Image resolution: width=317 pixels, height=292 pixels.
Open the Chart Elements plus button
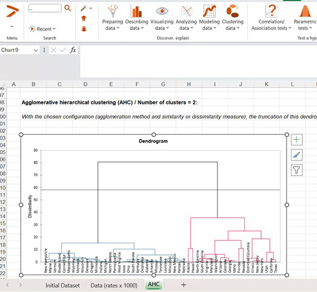point(297,140)
